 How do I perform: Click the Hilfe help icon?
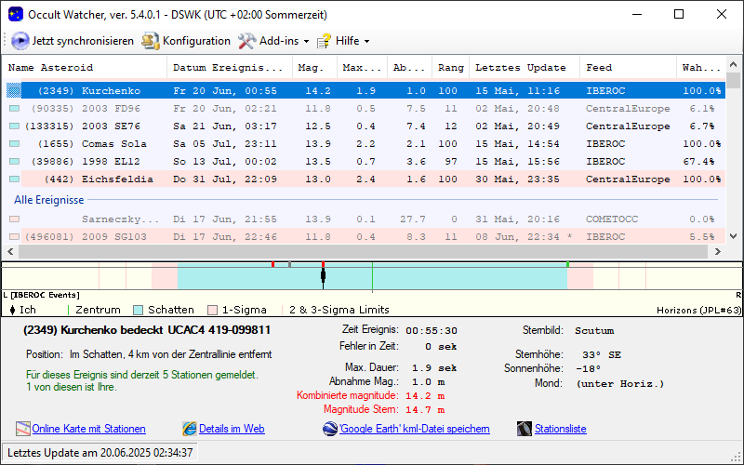click(324, 41)
